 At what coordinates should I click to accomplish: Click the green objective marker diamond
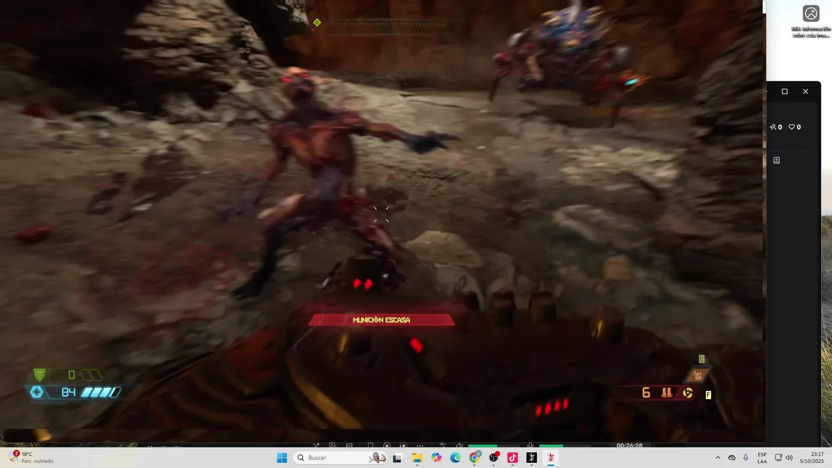tap(317, 23)
